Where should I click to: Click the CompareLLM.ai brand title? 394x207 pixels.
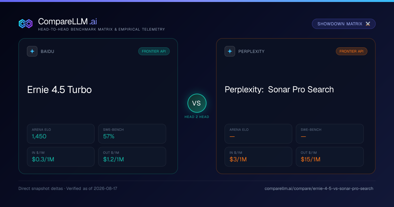67,21
